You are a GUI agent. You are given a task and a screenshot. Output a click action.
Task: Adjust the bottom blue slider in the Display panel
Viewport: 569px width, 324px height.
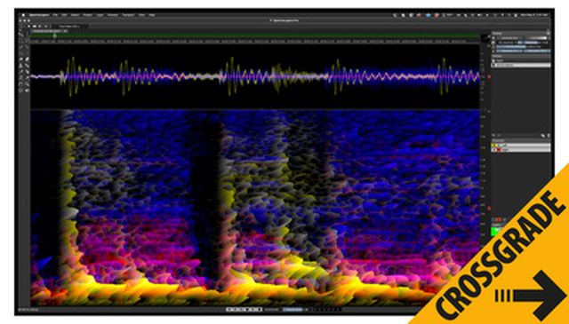(524, 51)
